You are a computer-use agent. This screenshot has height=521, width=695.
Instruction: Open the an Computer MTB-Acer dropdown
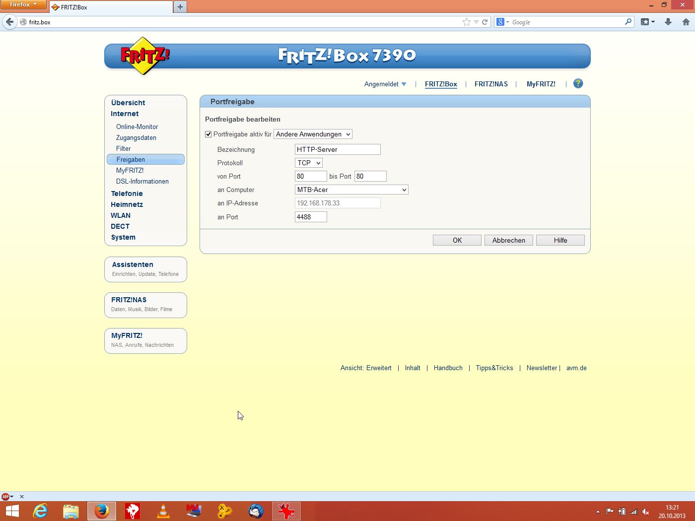tap(351, 190)
